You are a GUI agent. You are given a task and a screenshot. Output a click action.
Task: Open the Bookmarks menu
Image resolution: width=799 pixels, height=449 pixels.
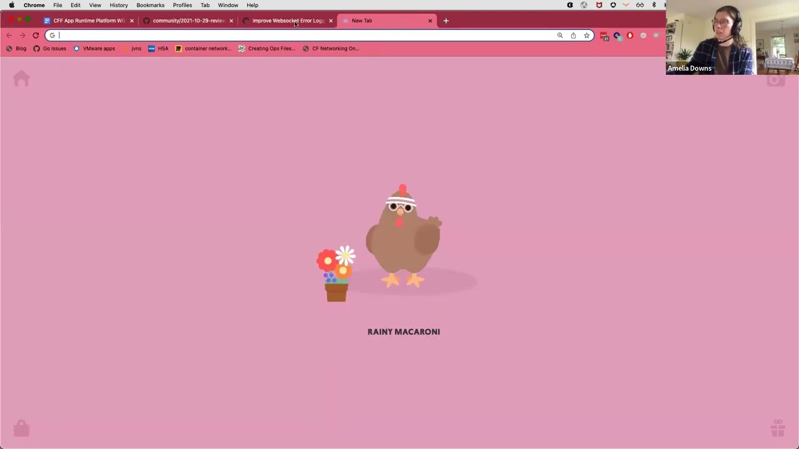[150, 5]
